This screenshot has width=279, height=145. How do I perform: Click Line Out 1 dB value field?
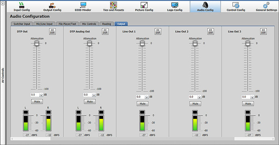(140, 97)
